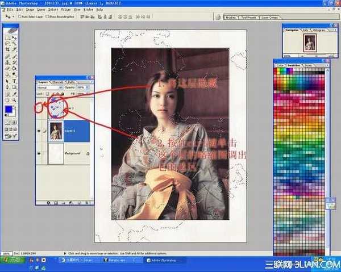Click the foreground blue color box
The height and width of the screenshot is (272, 341).
coord(9,108)
